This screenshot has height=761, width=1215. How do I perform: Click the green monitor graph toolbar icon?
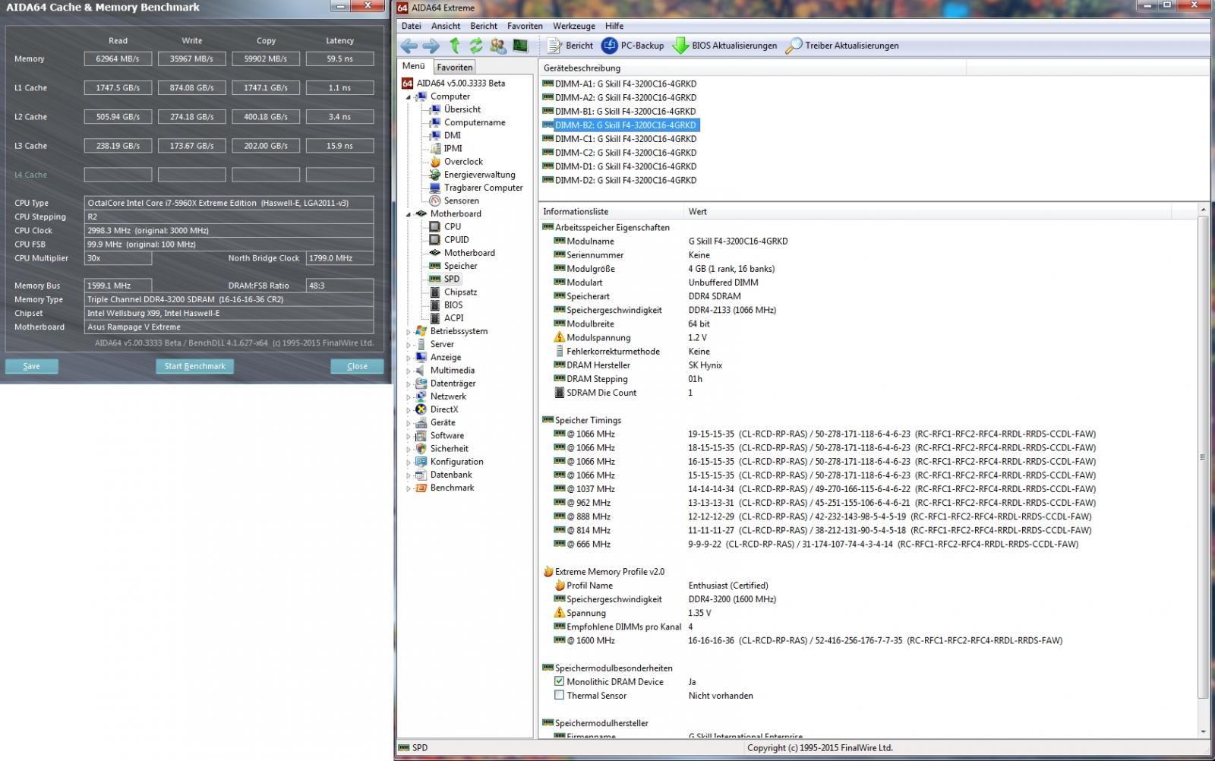[520, 46]
